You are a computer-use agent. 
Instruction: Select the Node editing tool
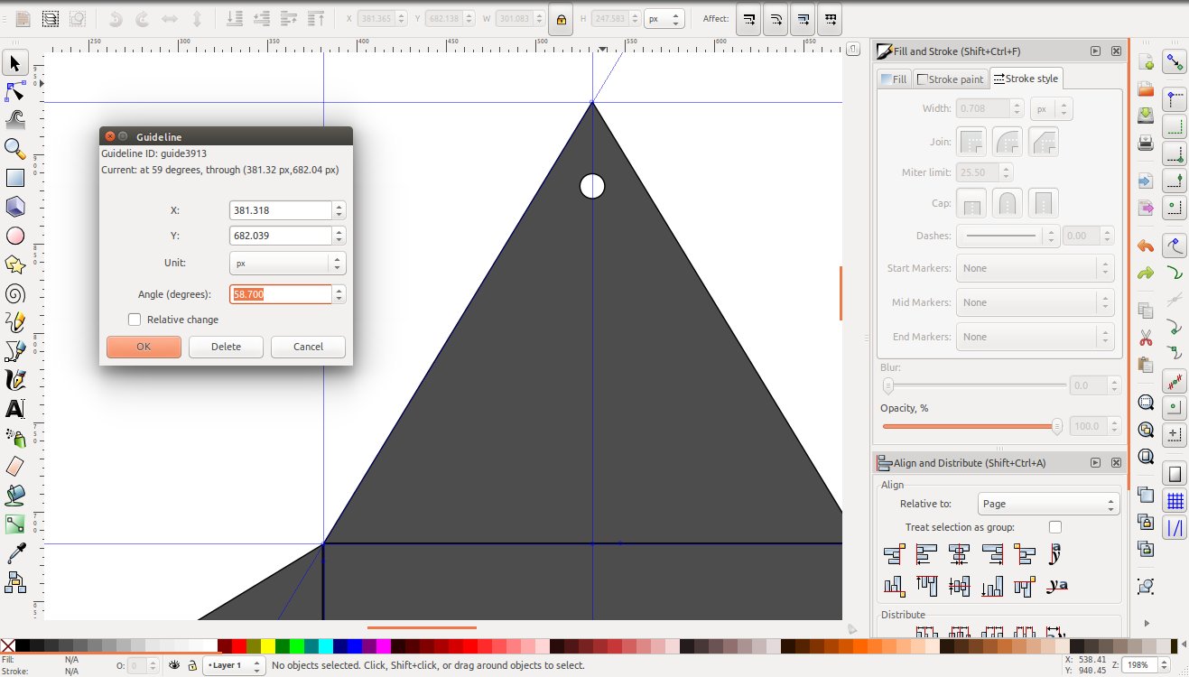(x=14, y=91)
